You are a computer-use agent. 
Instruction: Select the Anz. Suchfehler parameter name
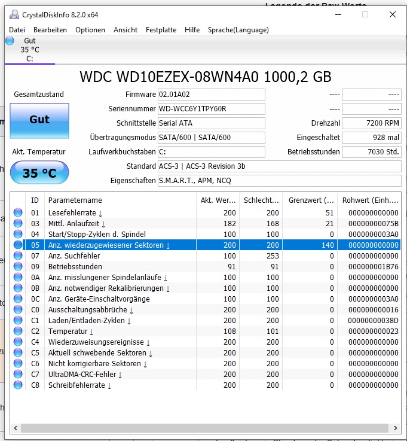pos(74,256)
